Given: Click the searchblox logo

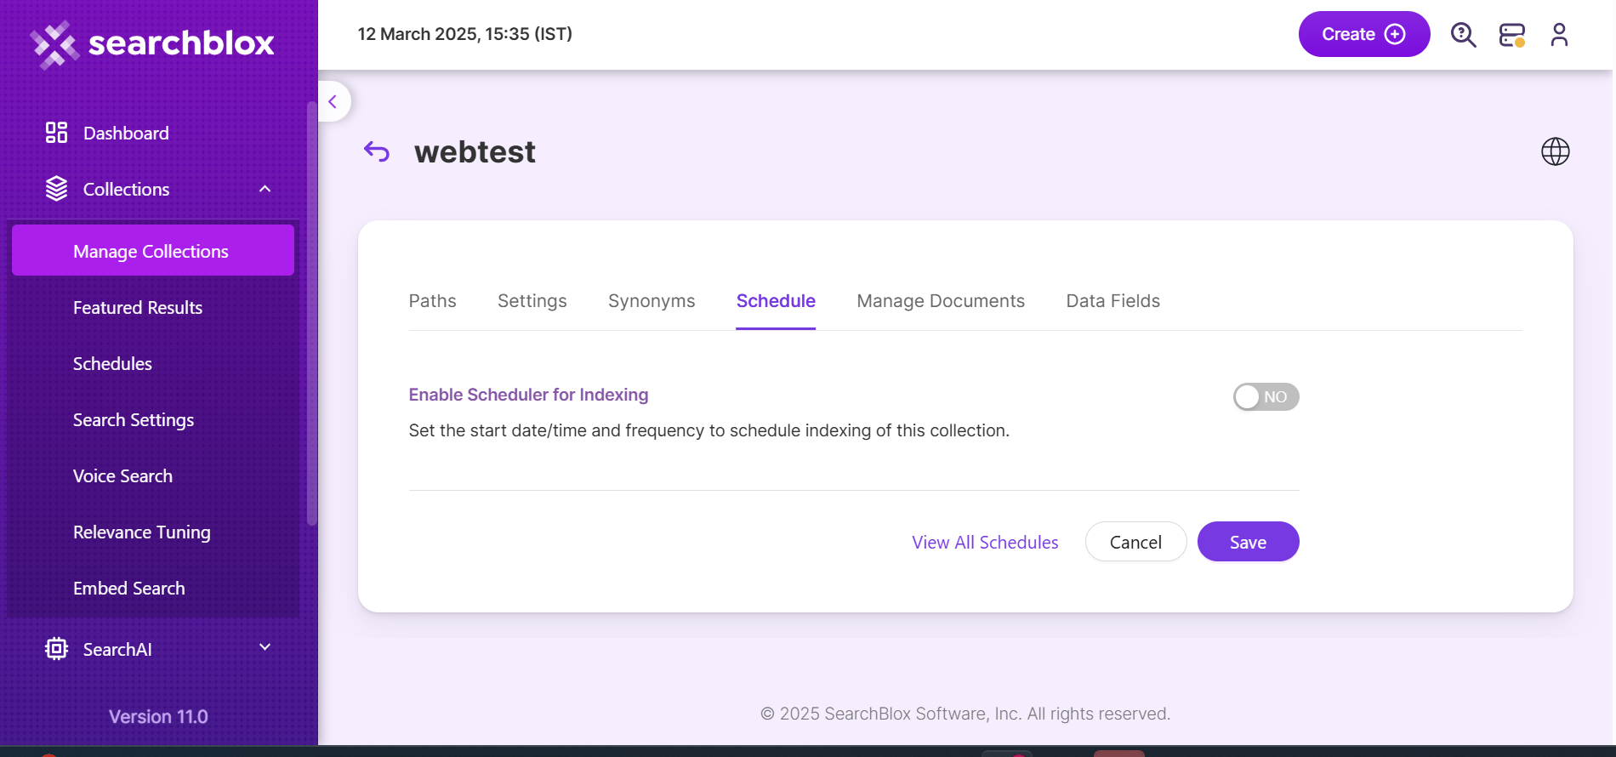Looking at the screenshot, I should click(x=152, y=44).
